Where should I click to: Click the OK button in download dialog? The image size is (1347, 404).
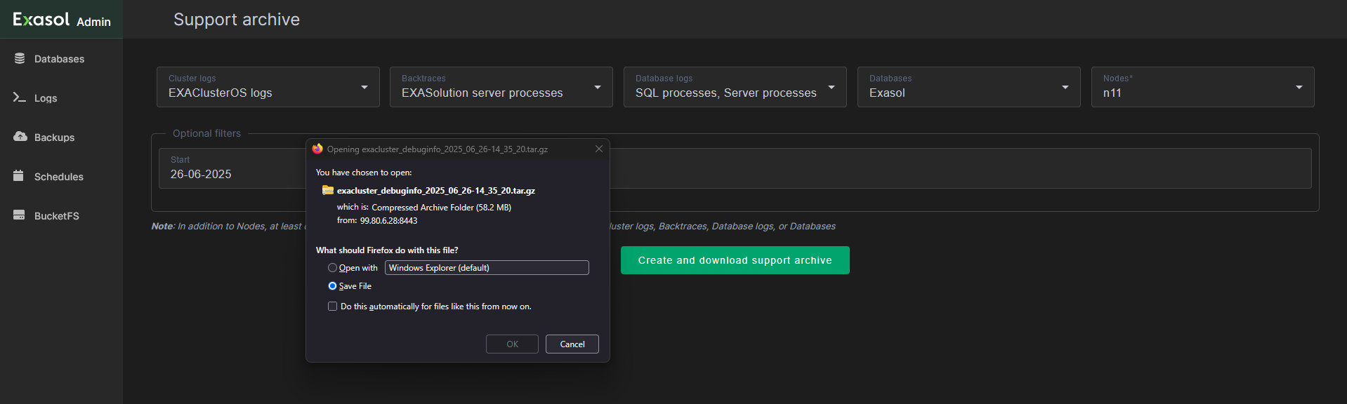[x=512, y=344]
